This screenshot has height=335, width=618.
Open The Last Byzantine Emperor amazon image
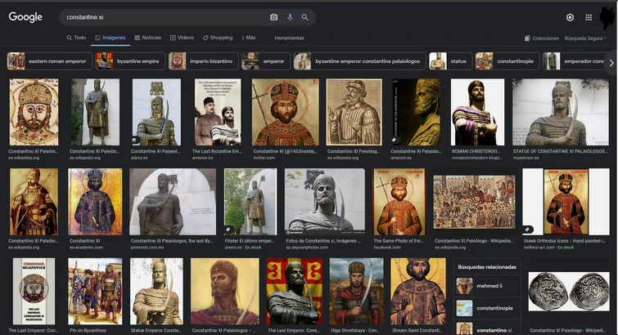click(x=218, y=112)
